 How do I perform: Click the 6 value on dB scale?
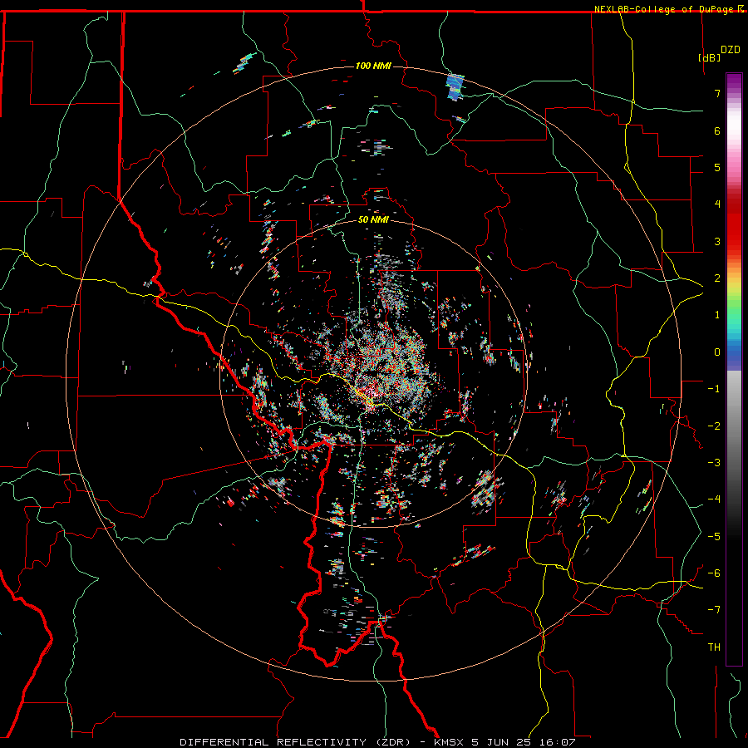tap(717, 130)
